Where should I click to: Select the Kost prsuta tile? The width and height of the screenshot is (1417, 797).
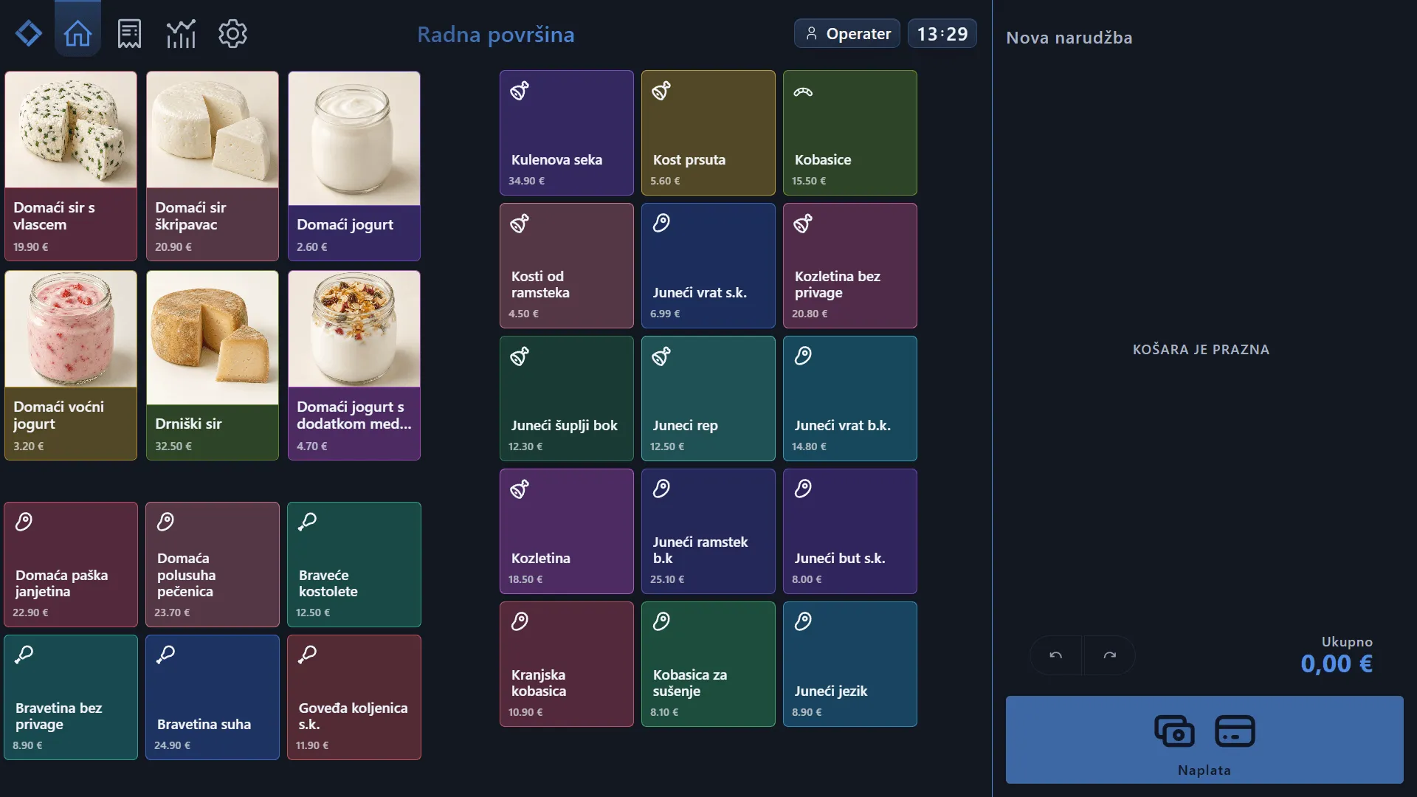pos(708,133)
